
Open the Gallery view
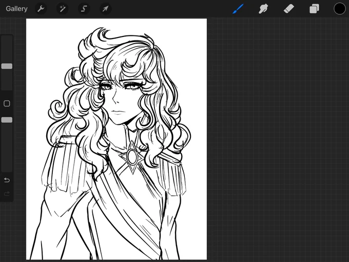pos(17,9)
